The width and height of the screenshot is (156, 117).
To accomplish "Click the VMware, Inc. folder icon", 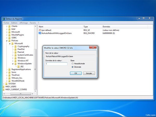I will pyautogui.click(x=9, y=78).
